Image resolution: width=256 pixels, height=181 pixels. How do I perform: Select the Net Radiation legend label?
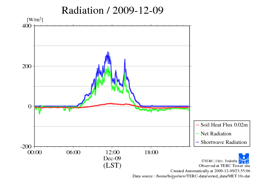[x=216, y=134]
